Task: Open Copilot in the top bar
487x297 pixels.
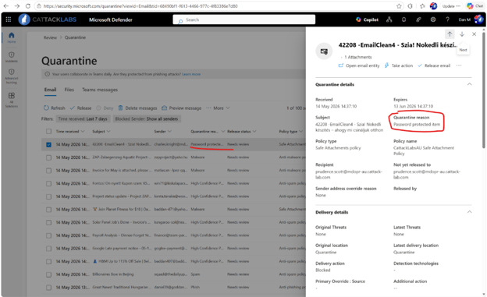Action: (367, 19)
